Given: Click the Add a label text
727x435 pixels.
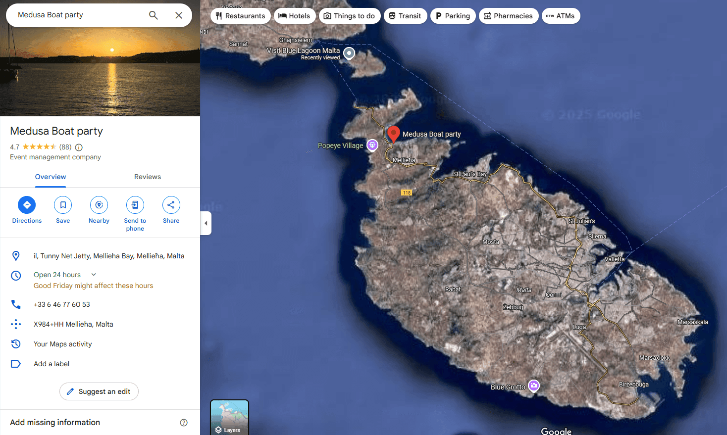Looking at the screenshot, I should click(52, 364).
